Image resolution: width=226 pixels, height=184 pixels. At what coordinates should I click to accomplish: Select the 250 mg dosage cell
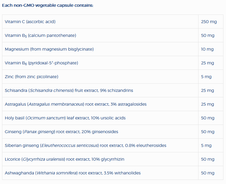pos(209,22)
